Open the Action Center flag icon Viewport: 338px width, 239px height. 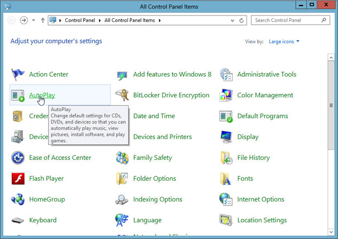point(18,74)
